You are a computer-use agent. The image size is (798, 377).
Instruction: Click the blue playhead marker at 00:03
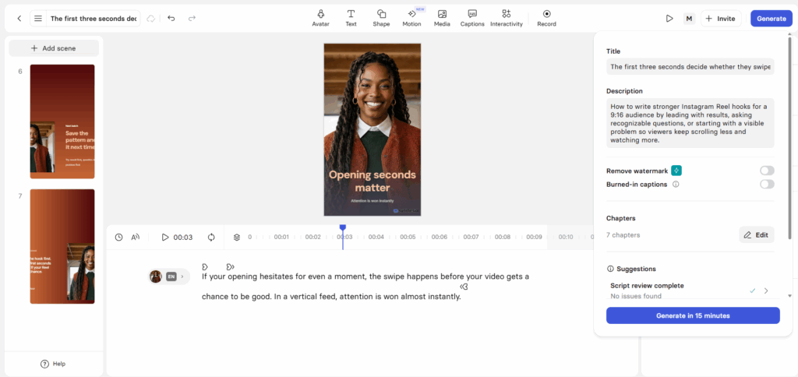pyautogui.click(x=343, y=228)
